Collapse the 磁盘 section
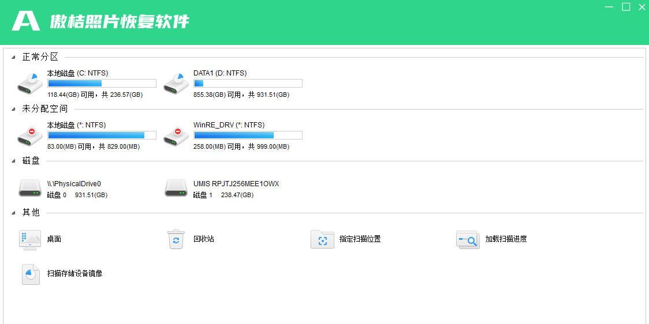649x324 pixels. [14, 161]
